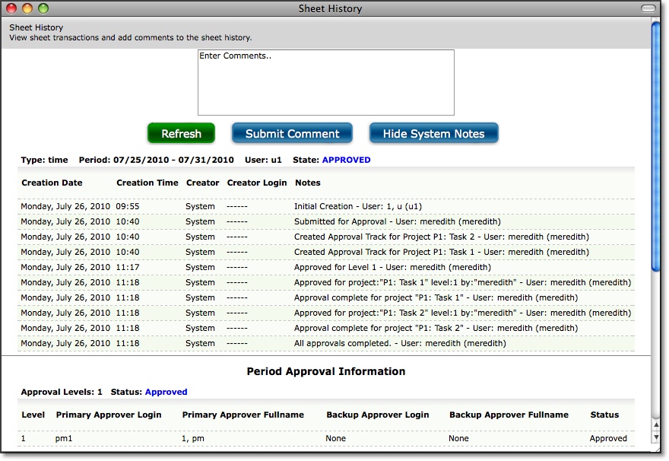669x461 pixels.
Task: Click the red close window button
Action: (11, 8)
